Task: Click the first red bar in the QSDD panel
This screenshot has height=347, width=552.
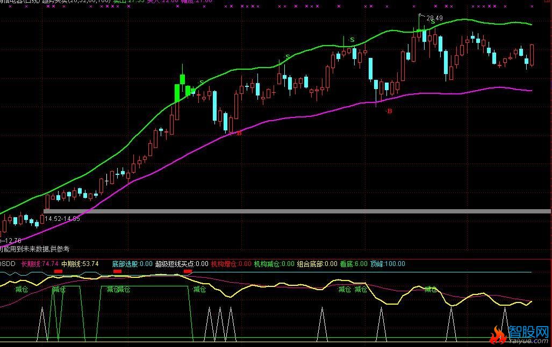Action: point(58,272)
